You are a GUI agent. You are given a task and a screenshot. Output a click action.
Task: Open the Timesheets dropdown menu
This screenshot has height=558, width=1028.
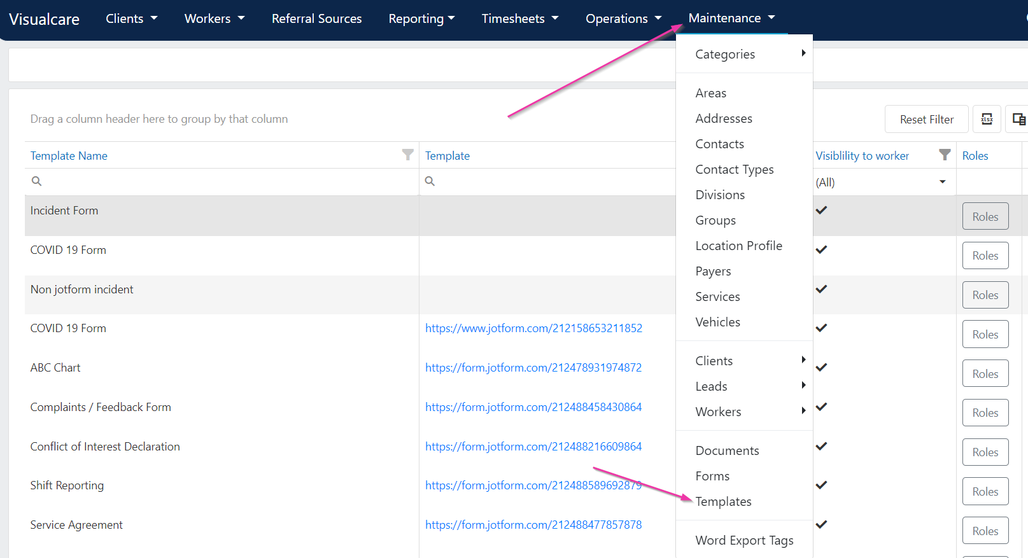520,18
